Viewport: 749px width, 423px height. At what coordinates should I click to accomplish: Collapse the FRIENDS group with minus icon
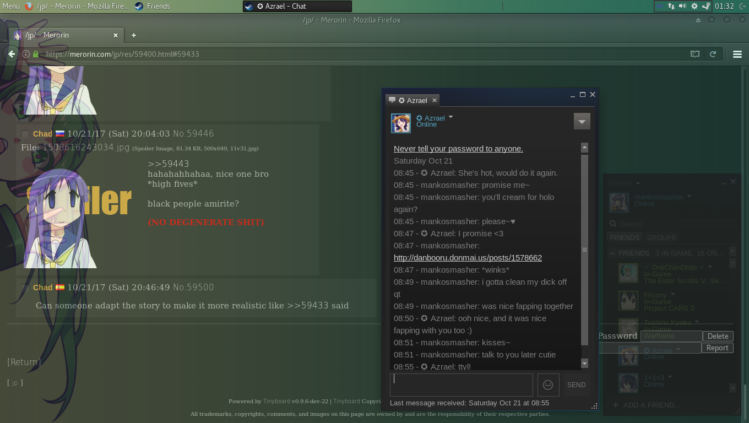click(612, 253)
